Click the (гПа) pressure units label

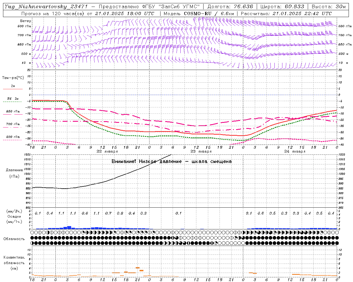coord(14,177)
